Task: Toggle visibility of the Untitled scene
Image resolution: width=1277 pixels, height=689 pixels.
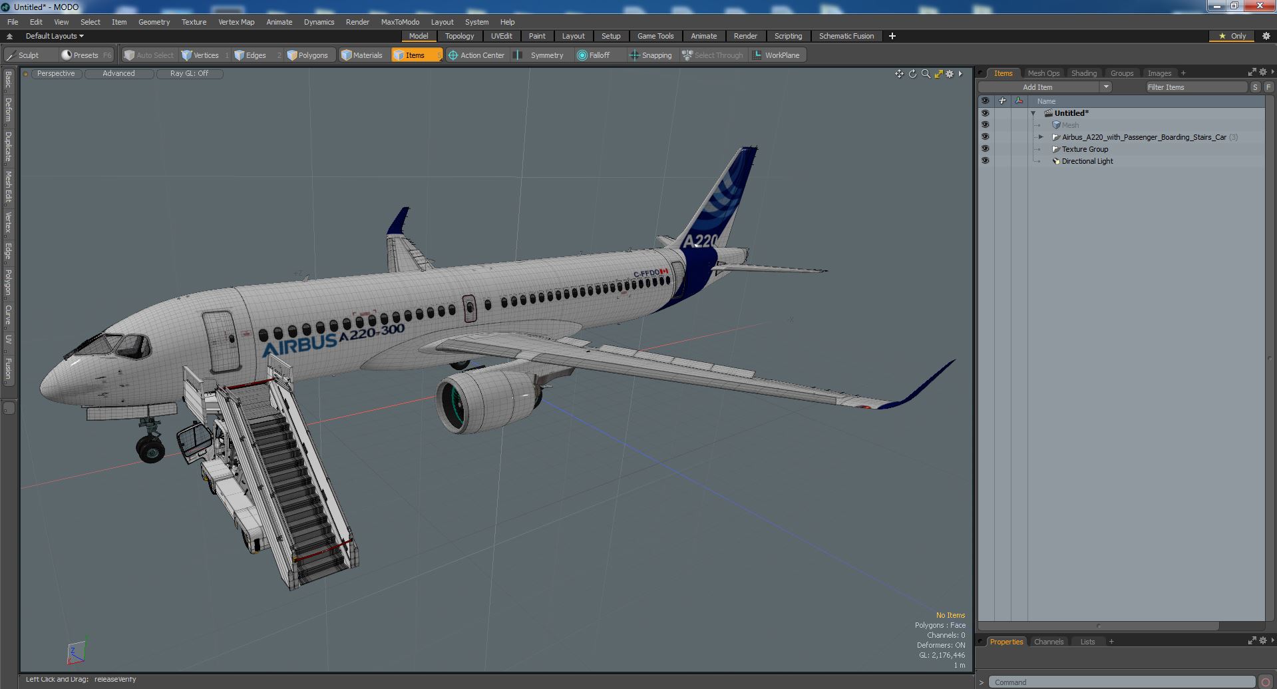Action: point(985,113)
